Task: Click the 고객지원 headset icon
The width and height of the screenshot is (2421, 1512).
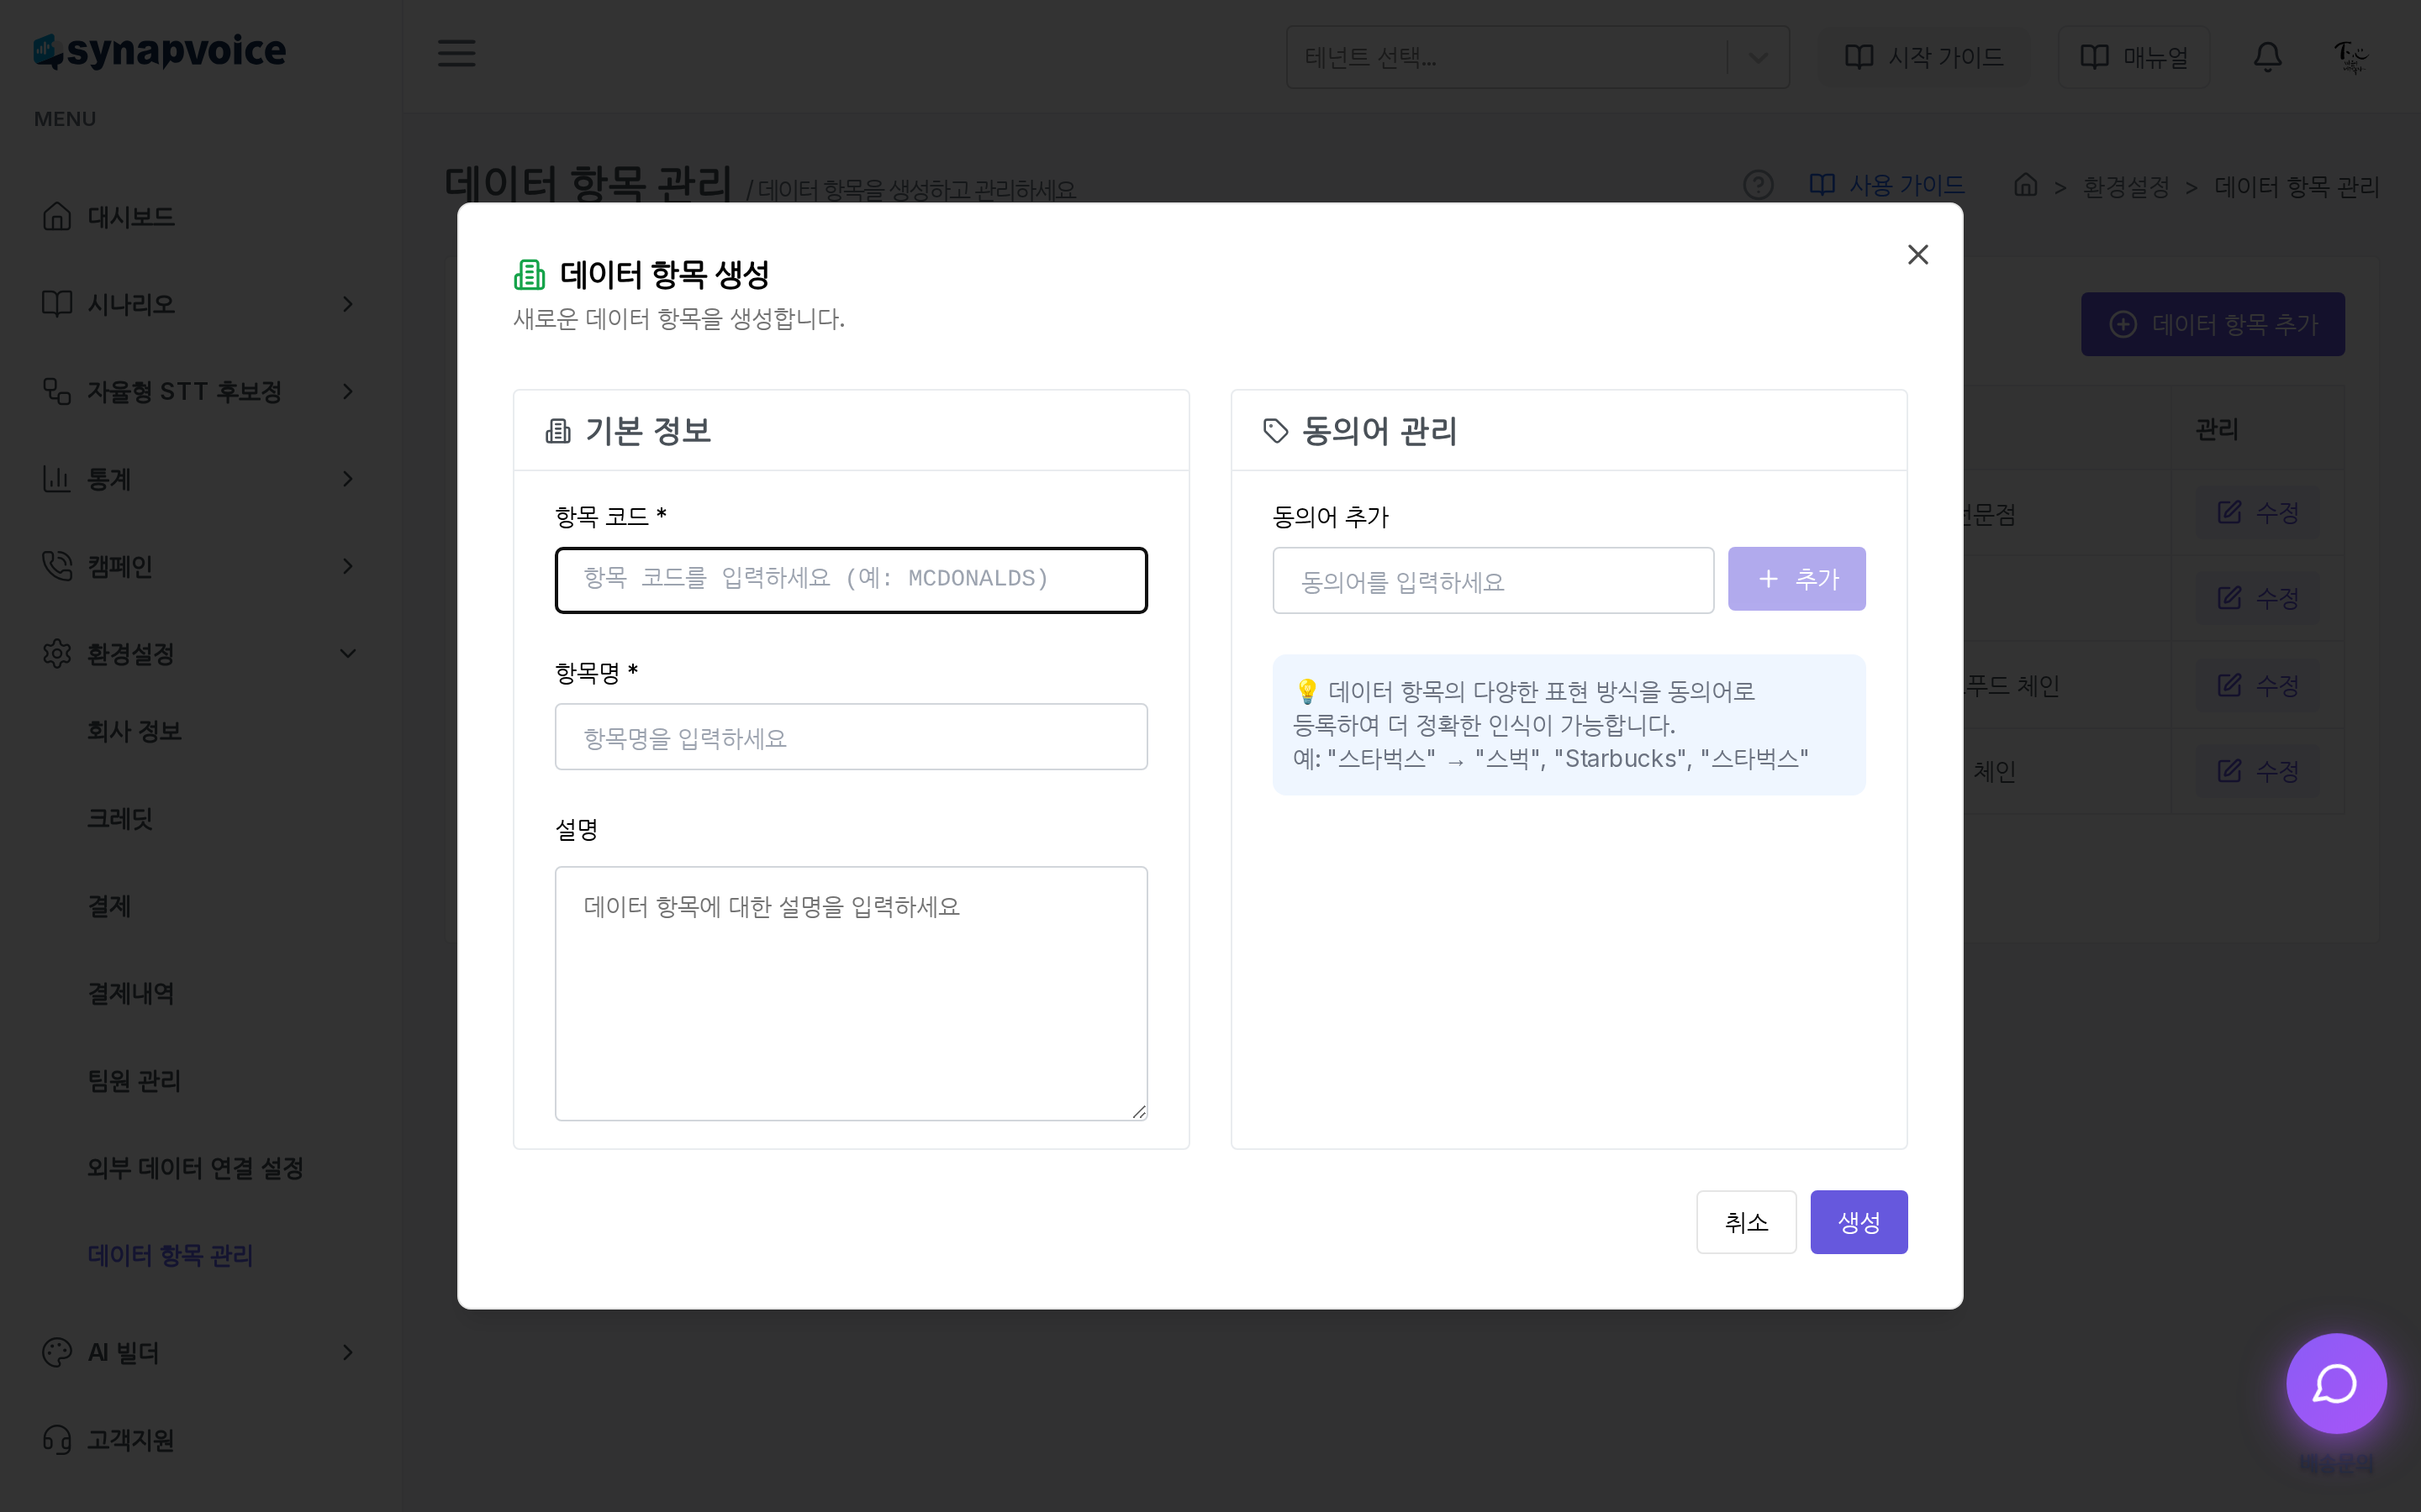Action: point(57,1440)
